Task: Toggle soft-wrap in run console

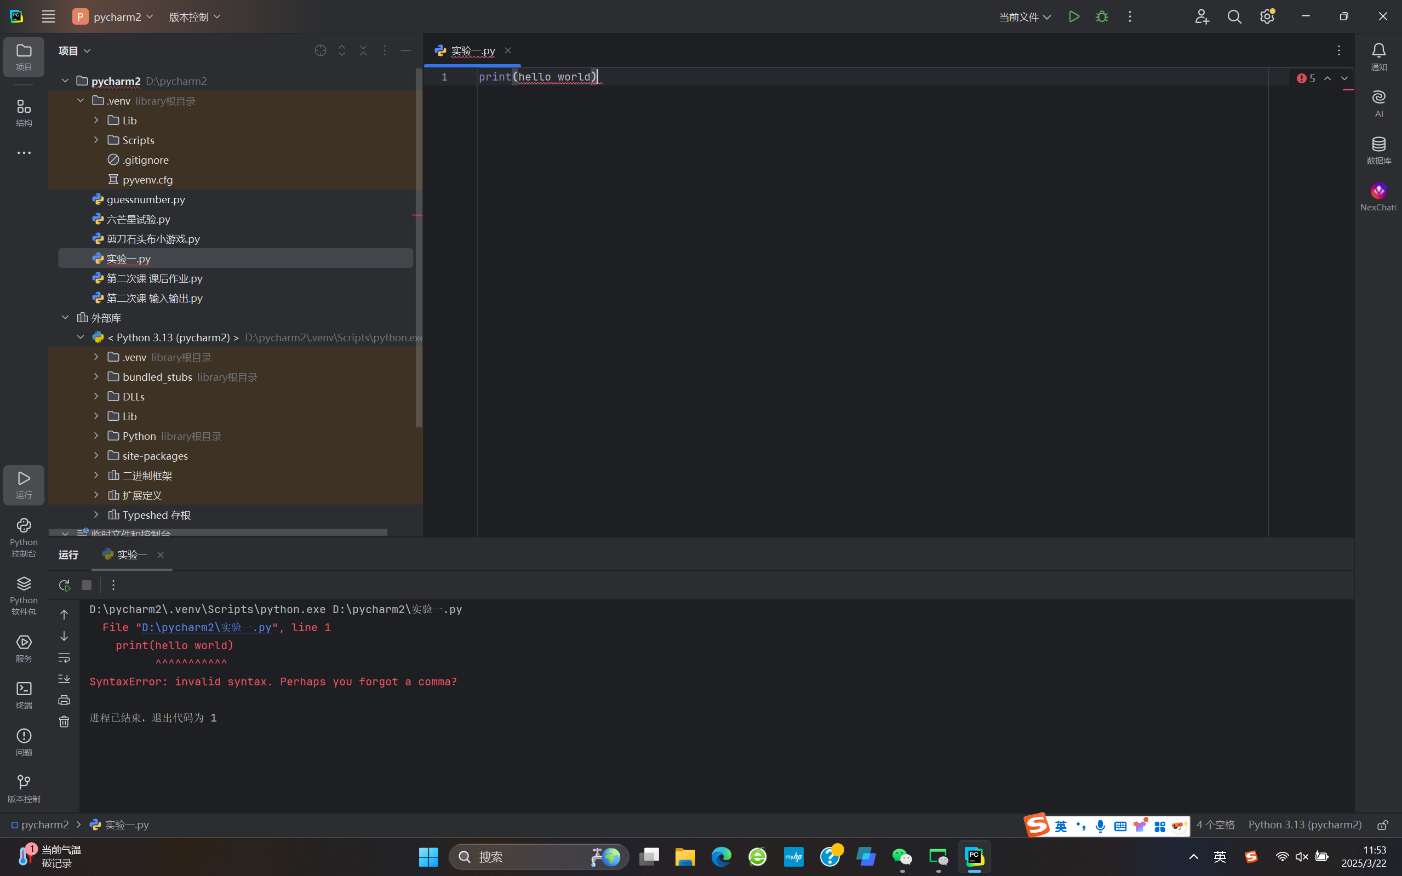Action: pyautogui.click(x=64, y=657)
